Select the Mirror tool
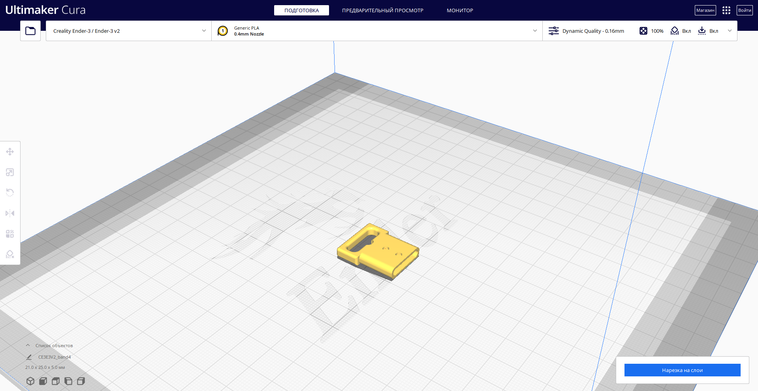This screenshot has height=391, width=758. pos(10,213)
